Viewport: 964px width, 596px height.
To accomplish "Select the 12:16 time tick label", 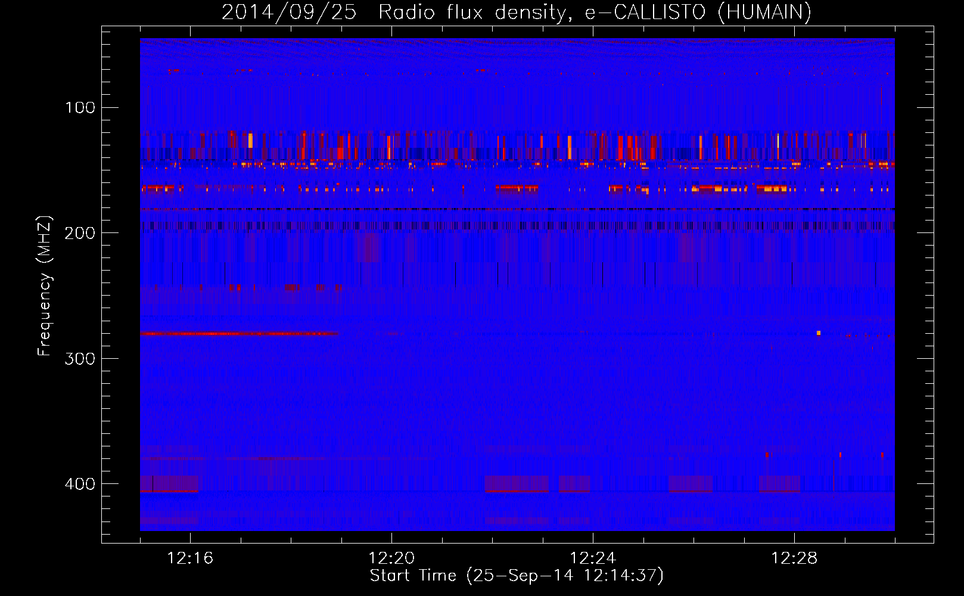I will [190, 558].
